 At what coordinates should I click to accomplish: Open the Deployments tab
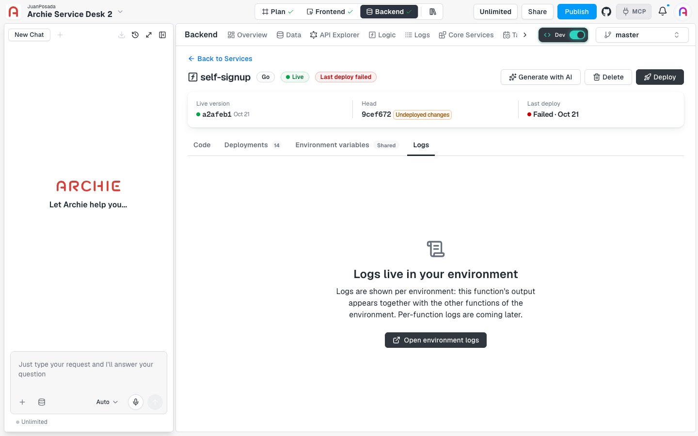pos(253,145)
